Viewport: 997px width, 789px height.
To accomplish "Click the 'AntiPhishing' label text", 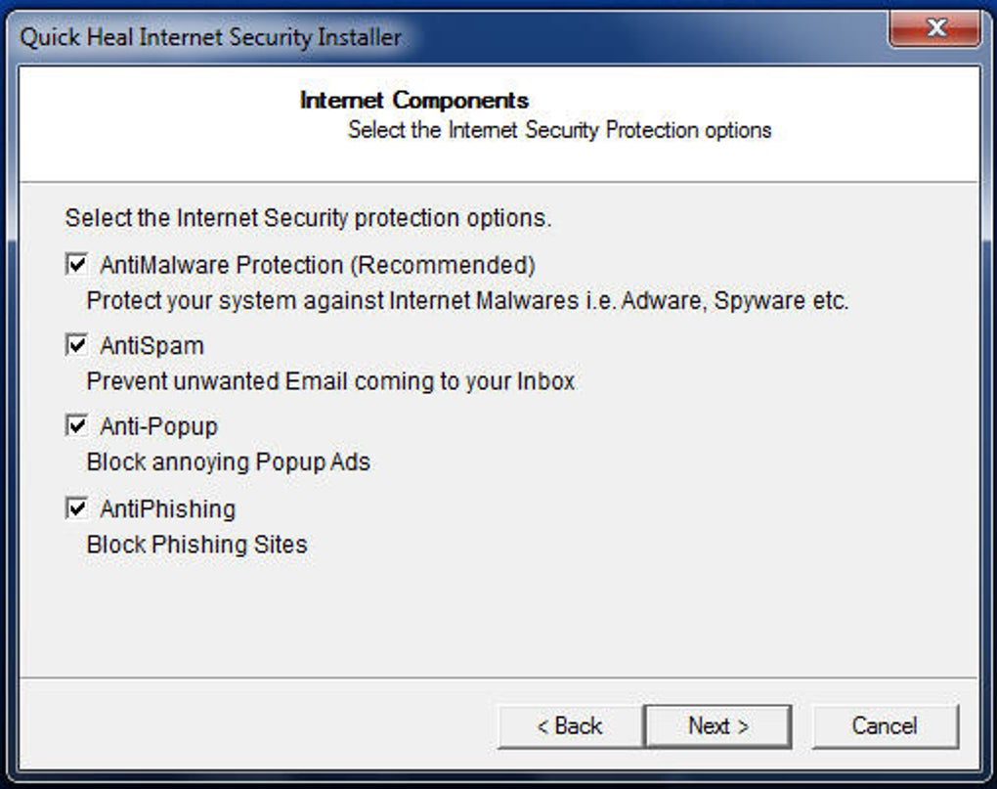I will [x=167, y=508].
